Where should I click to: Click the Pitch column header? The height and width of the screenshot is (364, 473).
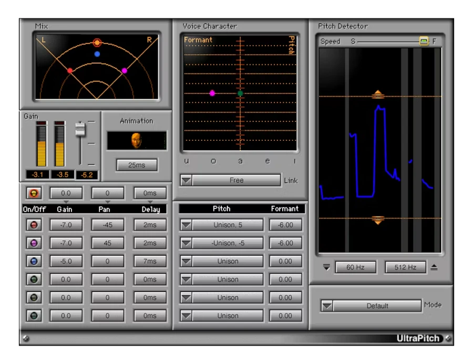click(221, 209)
